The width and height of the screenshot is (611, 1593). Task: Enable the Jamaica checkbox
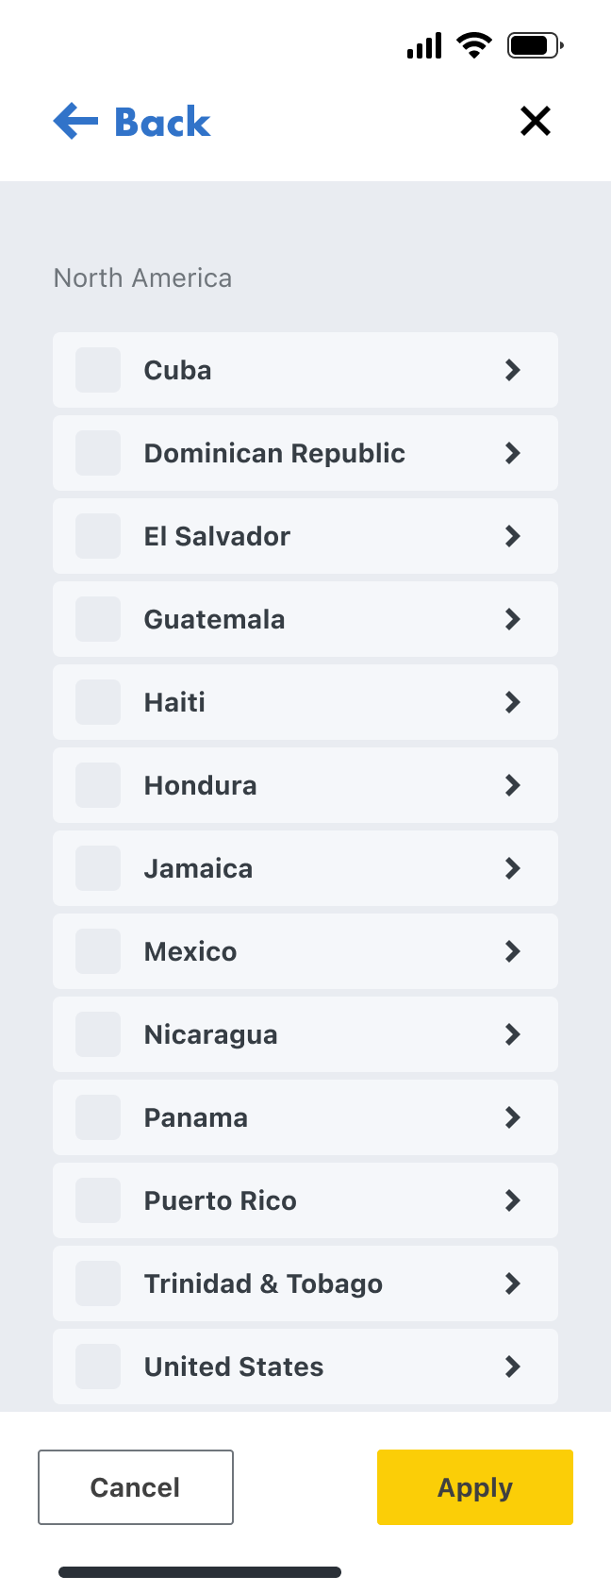98,868
